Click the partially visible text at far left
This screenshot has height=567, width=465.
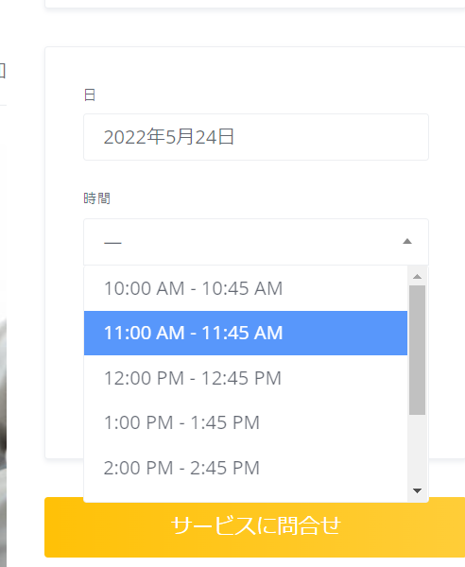[x=3, y=71]
